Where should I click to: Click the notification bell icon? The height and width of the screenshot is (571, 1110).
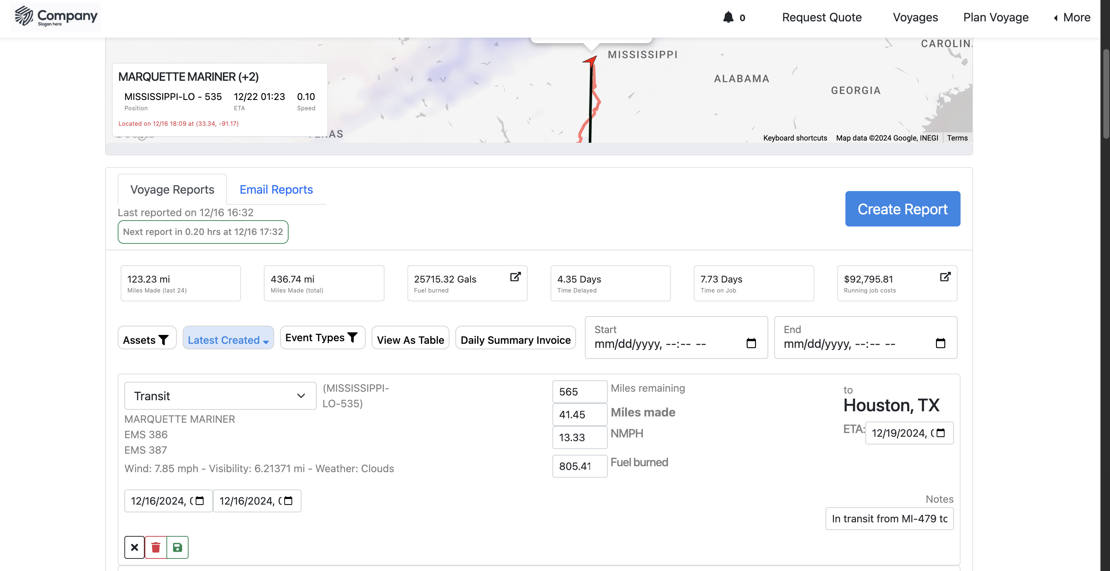click(728, 17)
